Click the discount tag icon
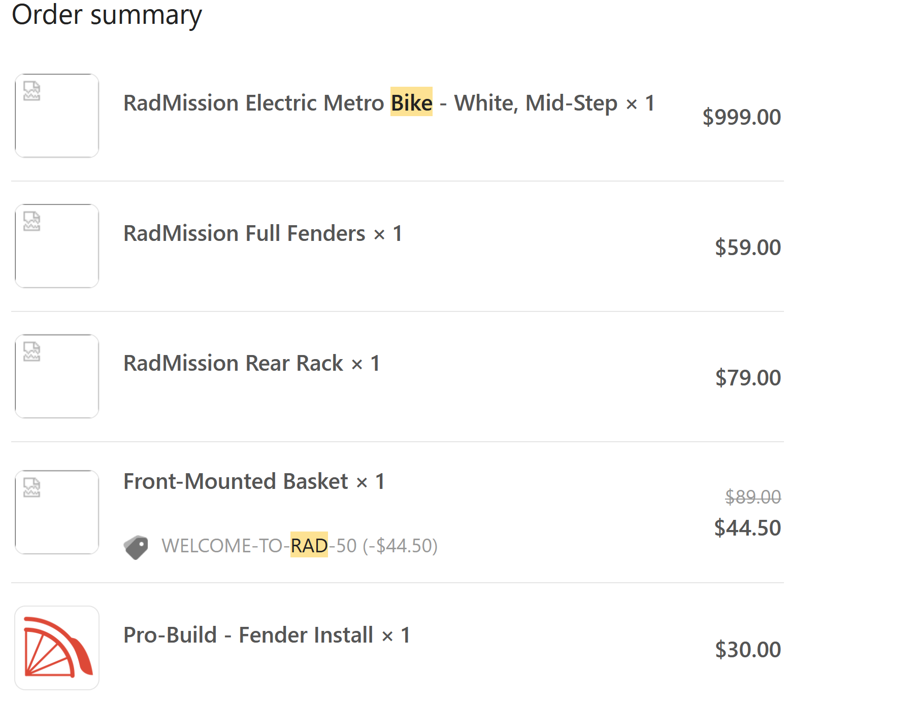Image resolution: width=919 pixels, height=707 pixels. (x=136, y=547)
